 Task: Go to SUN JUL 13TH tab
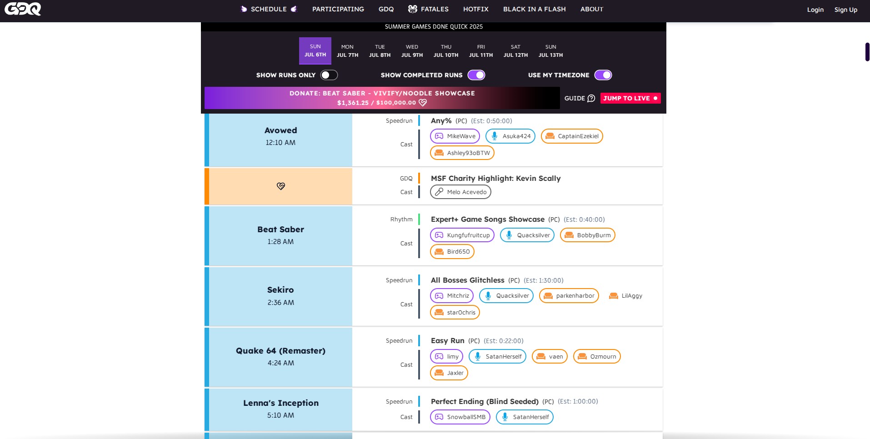pyautogui.click(x=550, y=50)
